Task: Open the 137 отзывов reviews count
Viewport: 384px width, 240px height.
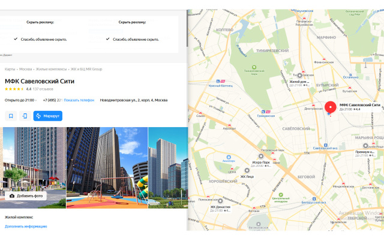Action: (x=43, y=89)
